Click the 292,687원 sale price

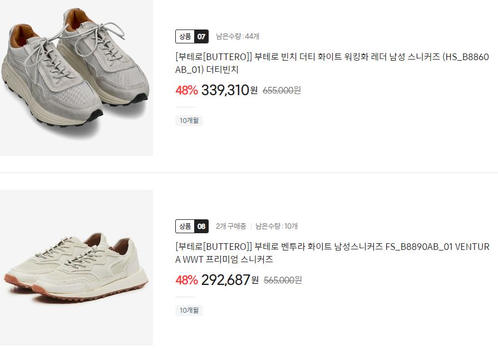click(x=230, y=280)
